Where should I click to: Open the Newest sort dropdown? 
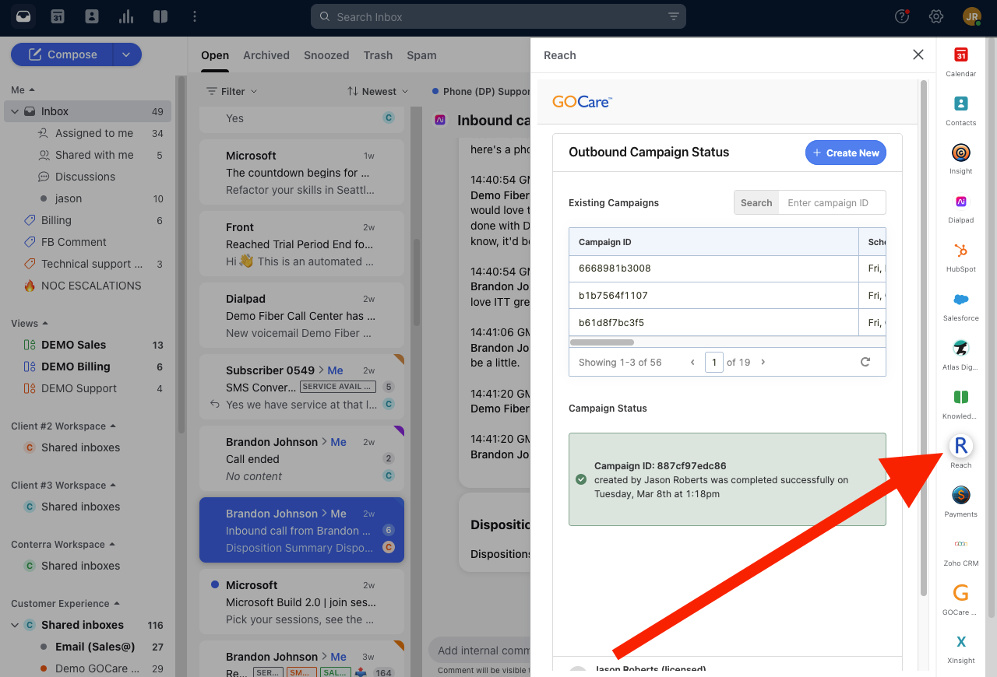pos(378,91)
